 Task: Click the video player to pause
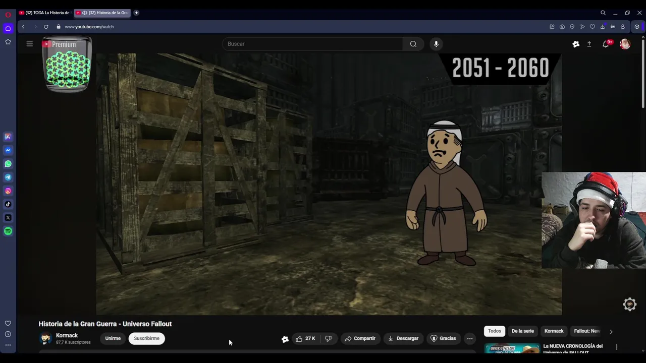329,184
